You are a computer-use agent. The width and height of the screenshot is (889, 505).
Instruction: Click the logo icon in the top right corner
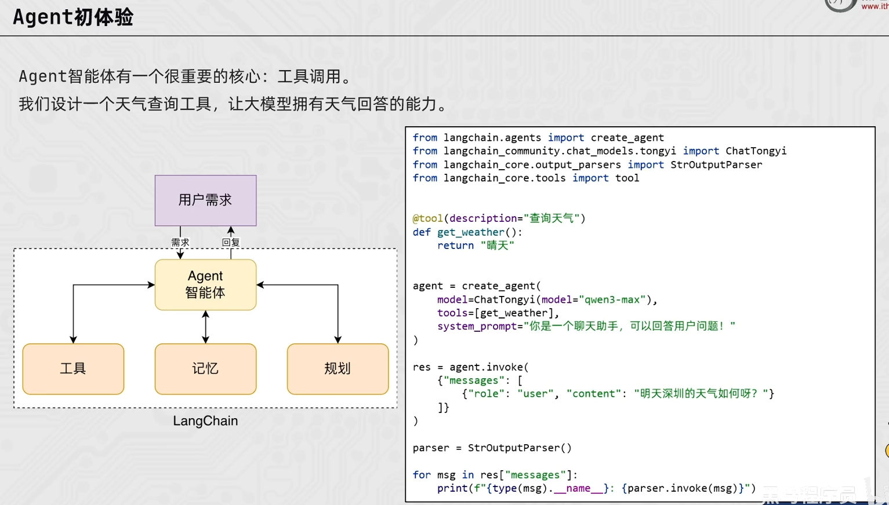(x=840, y=5)
